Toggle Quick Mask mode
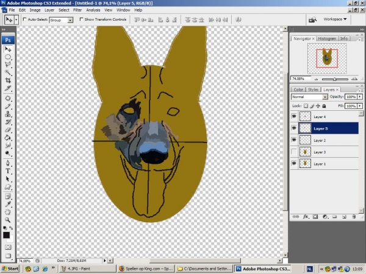366x274 pixels. [x=8, y=247]
